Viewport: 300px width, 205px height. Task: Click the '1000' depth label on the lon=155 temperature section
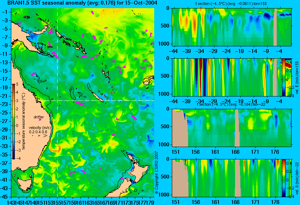coord(164,44)
